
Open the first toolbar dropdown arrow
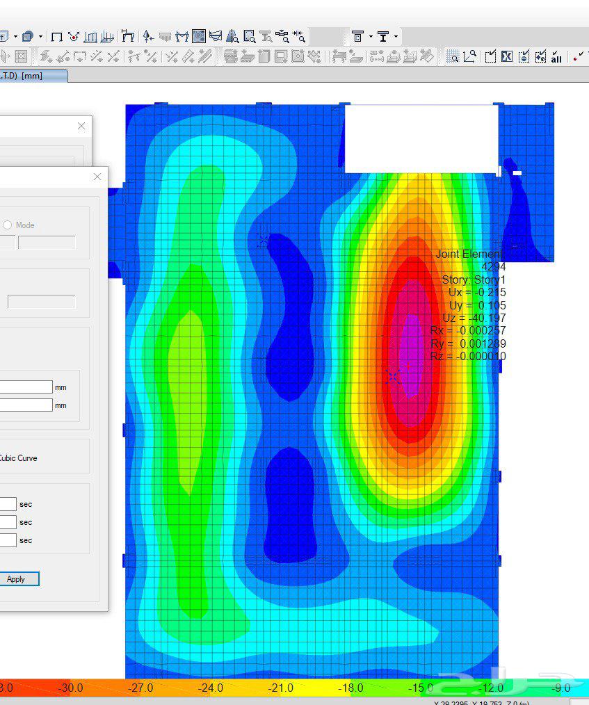[15, 36]
